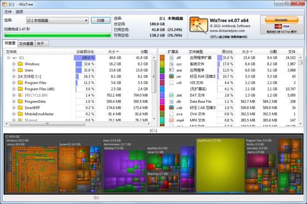Click the 扫描 scan button
This screenshot has height=204, width=307.
pyautogui.click(x=101, y=20)
